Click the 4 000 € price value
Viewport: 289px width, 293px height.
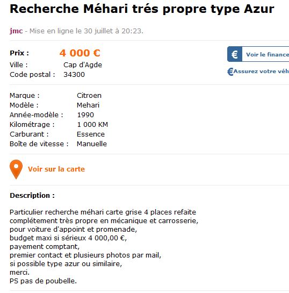(x=80, y=53)
